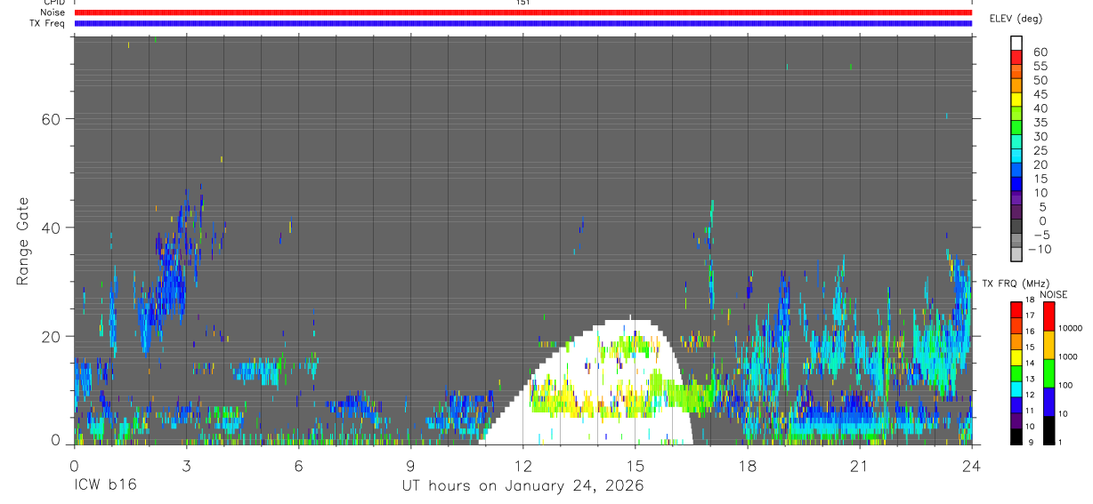Click the red Noise bar at top

523,12
